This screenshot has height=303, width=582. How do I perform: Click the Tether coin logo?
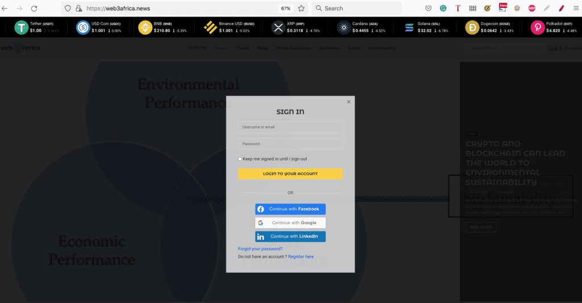click(21, 27)
